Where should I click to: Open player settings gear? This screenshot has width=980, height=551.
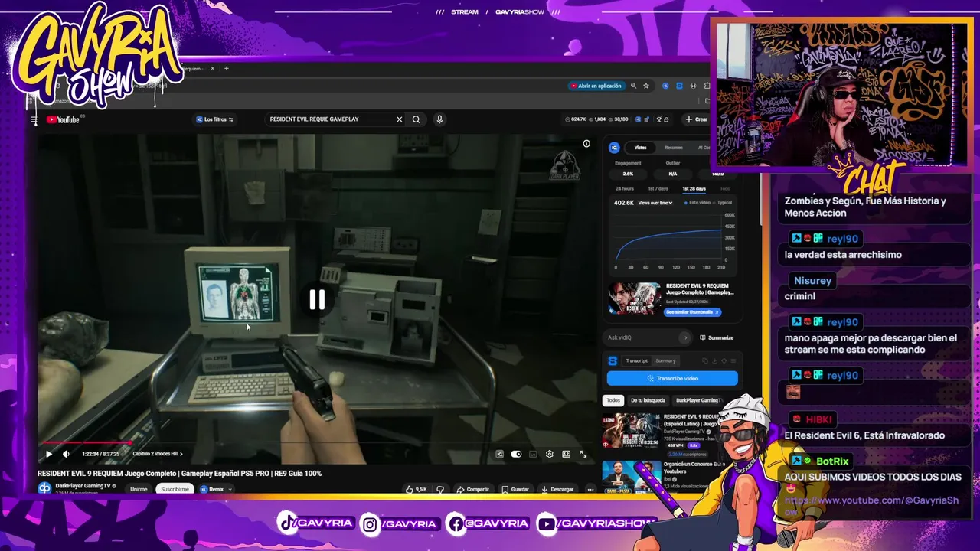pos(549,454)
